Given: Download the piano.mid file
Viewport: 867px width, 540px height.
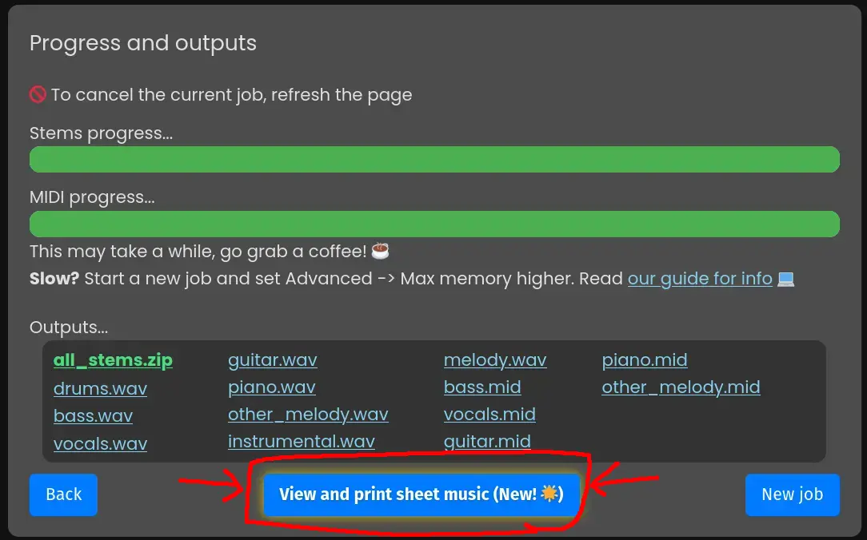Looking at the screenshot, I should point(644,360).
